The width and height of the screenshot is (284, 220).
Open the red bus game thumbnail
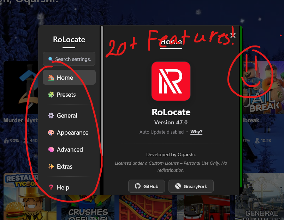pos(204,208)
